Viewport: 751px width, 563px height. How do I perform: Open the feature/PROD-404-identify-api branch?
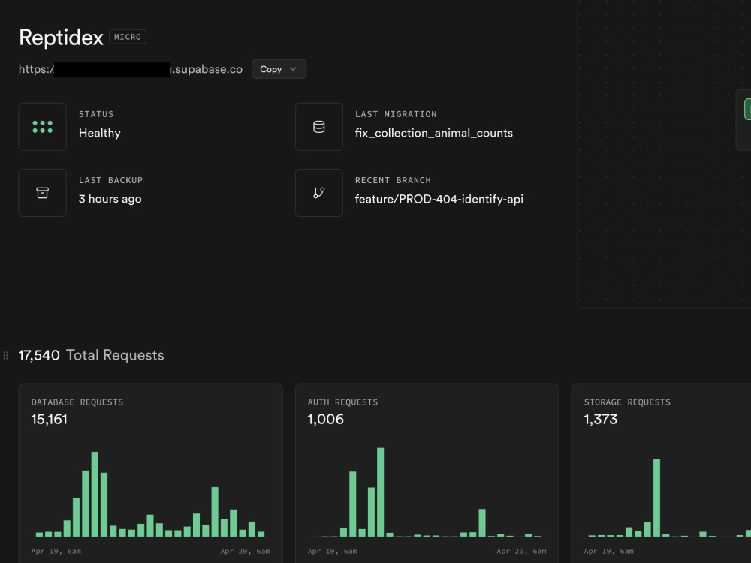[439, 199]
